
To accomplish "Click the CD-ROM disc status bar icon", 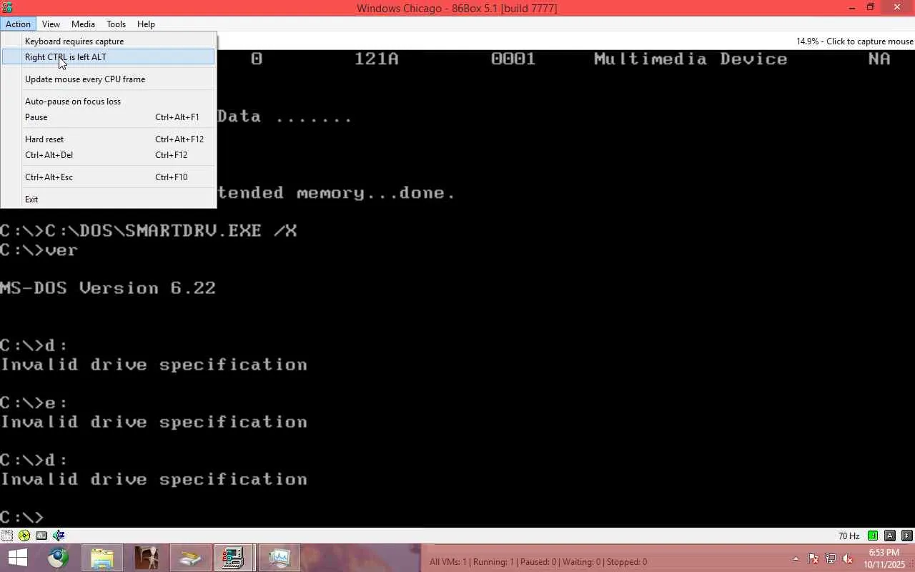I will pyautogui.click(x=24, y=536).
